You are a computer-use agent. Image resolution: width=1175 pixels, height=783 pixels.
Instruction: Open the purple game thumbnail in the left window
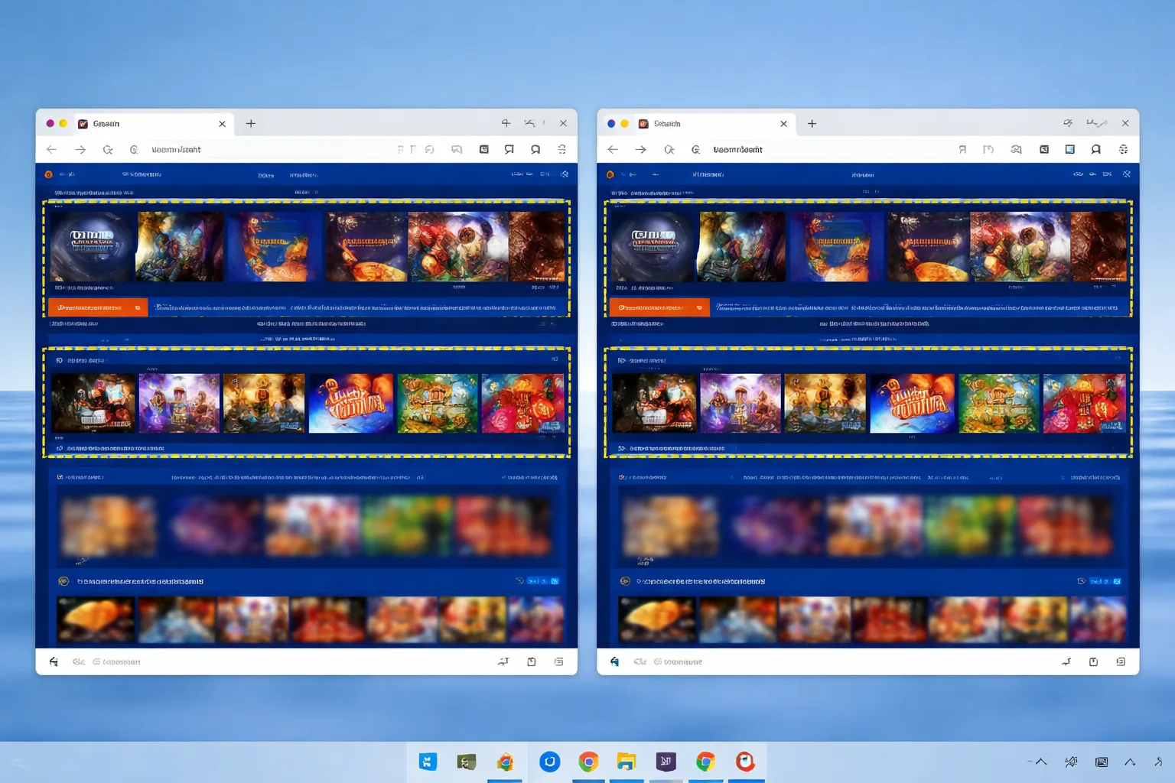pos(179,403)
